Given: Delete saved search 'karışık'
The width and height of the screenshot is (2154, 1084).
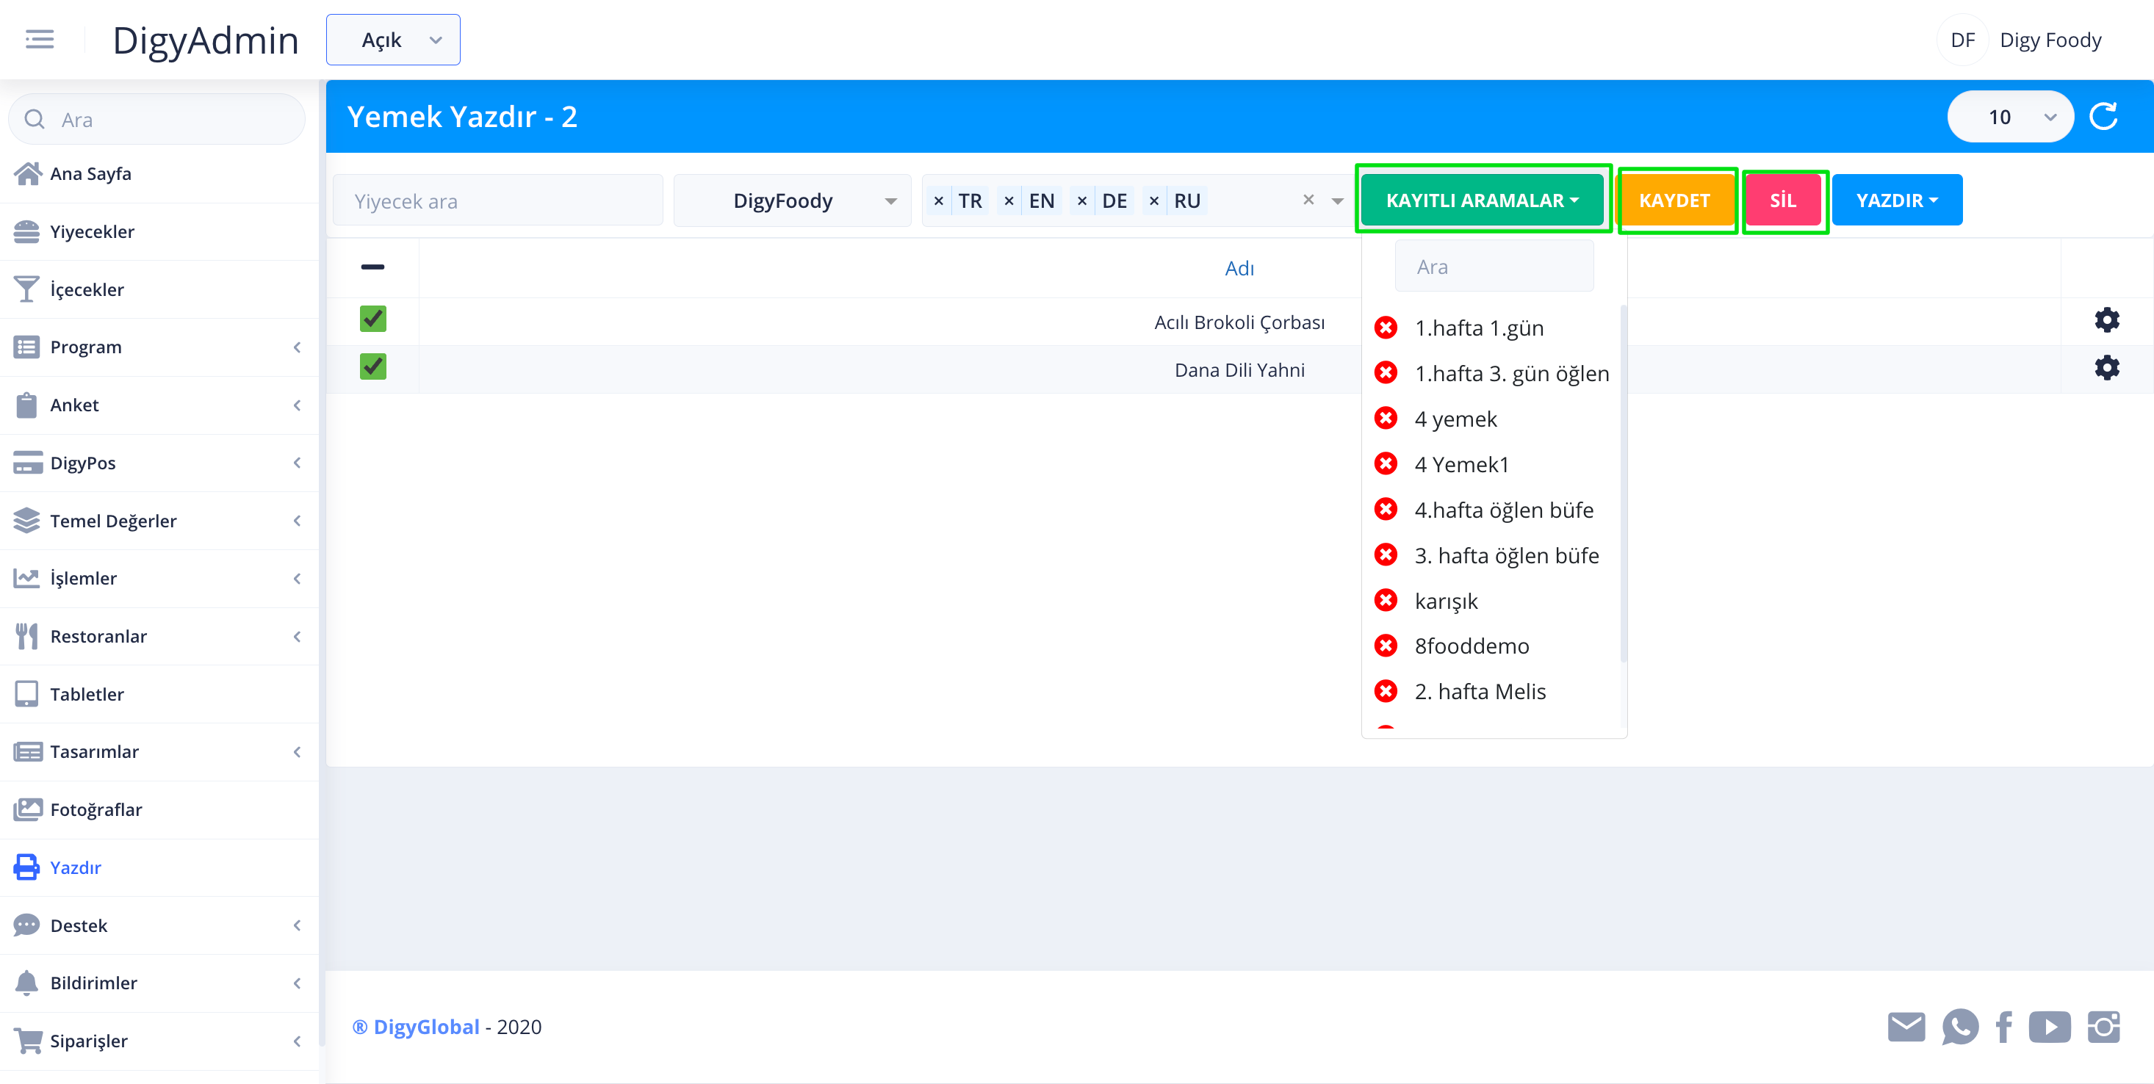Looking at the screenshot, I should [1386, 601].
